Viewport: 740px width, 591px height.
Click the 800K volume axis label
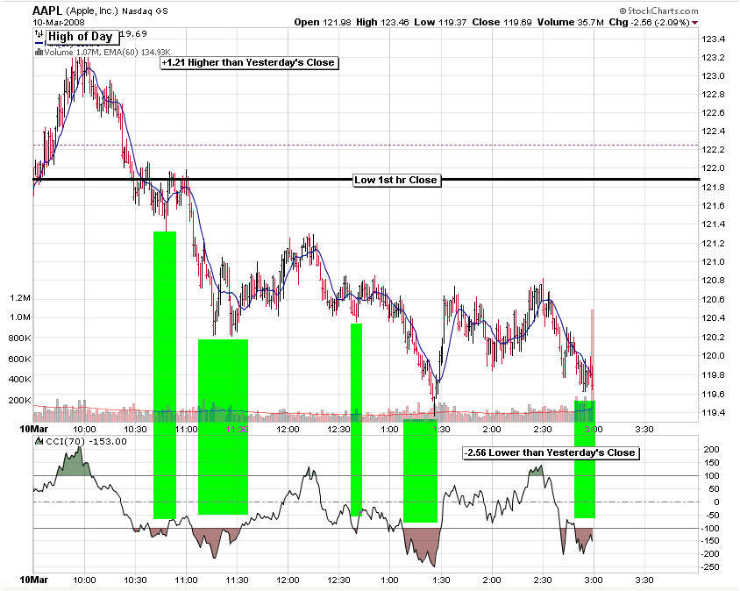point(20,338)
